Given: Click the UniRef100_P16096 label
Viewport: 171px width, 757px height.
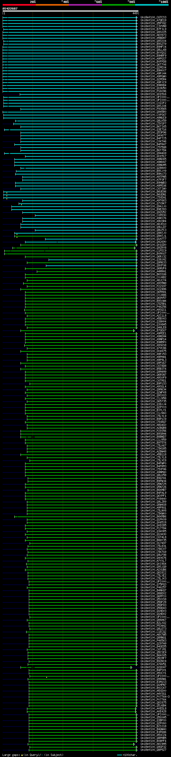Looking at the screenshot, I should [153, 91].
